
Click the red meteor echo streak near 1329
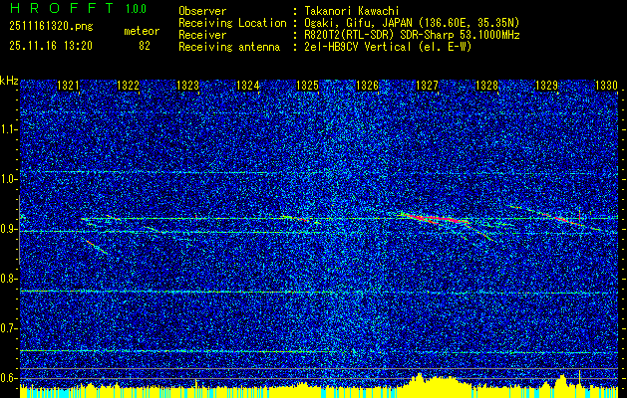click(x=562, y=218)
